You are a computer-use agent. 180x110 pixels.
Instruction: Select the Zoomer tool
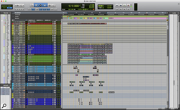coord(32,5)
